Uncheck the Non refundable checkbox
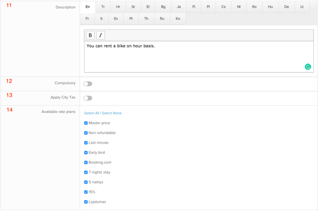 coord(86,133)
